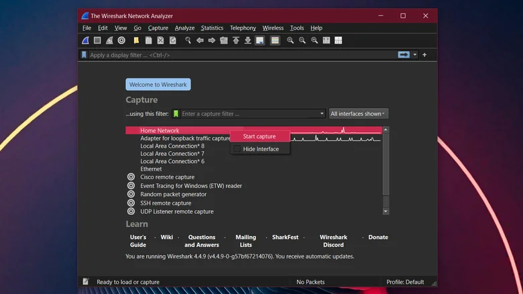
Task: Open the User's Guide link
Action: click(138, 241)
